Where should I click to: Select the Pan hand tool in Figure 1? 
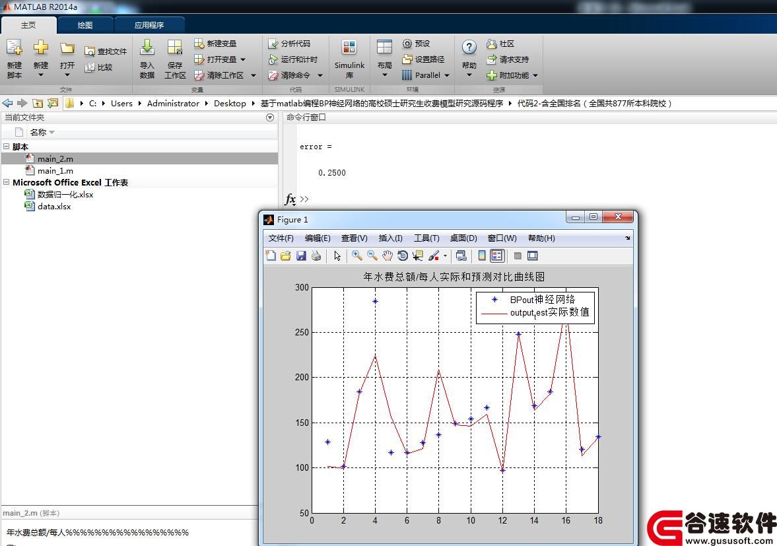click(388, 256)
